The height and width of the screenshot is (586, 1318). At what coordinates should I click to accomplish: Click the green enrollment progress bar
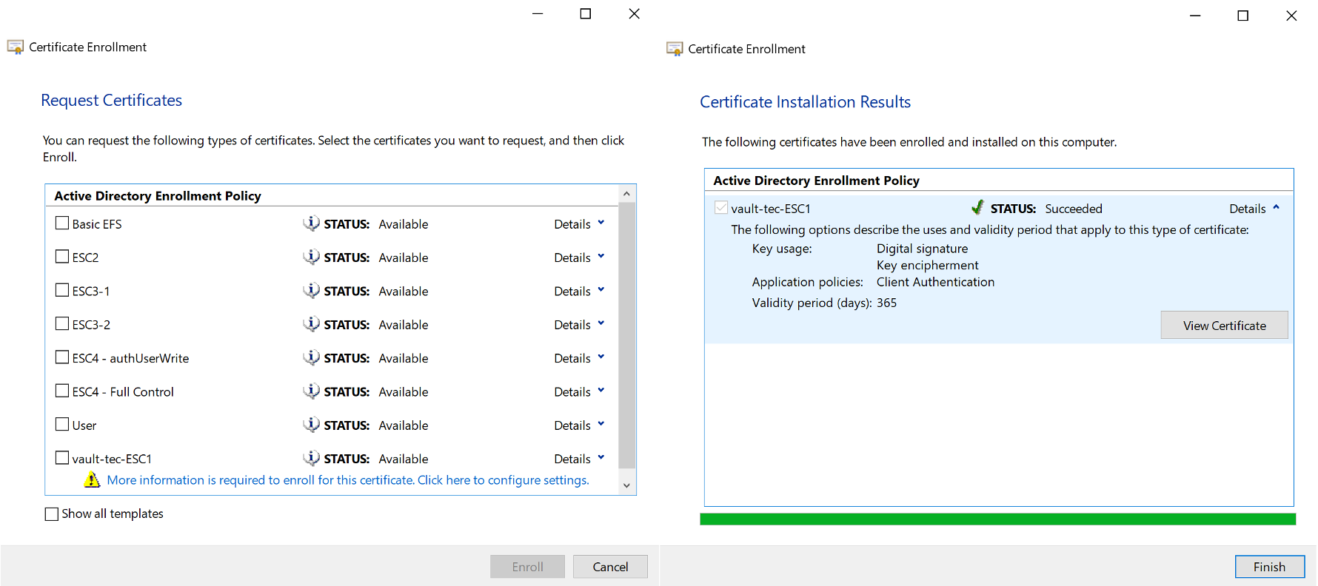point(997,519)
